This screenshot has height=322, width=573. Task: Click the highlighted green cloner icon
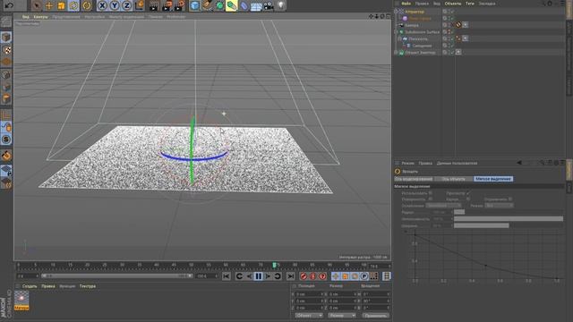click(x=232, y=5)
